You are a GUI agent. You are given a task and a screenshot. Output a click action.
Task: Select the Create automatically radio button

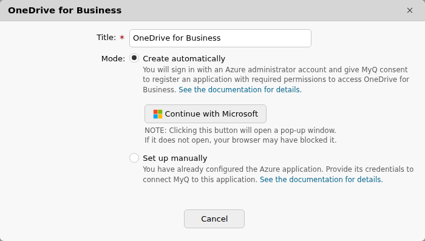[134, 58]
